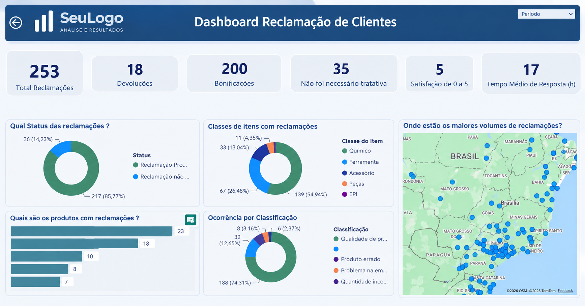Click the '33 (13,04%)' class data label

pyautogui.click(x=234, y=147)
